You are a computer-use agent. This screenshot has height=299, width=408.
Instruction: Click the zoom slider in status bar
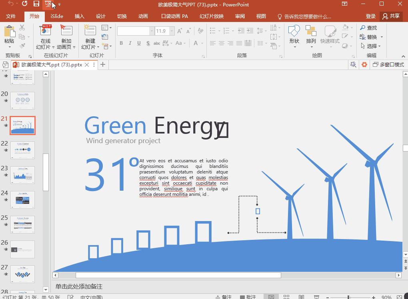tap(349, 297)
